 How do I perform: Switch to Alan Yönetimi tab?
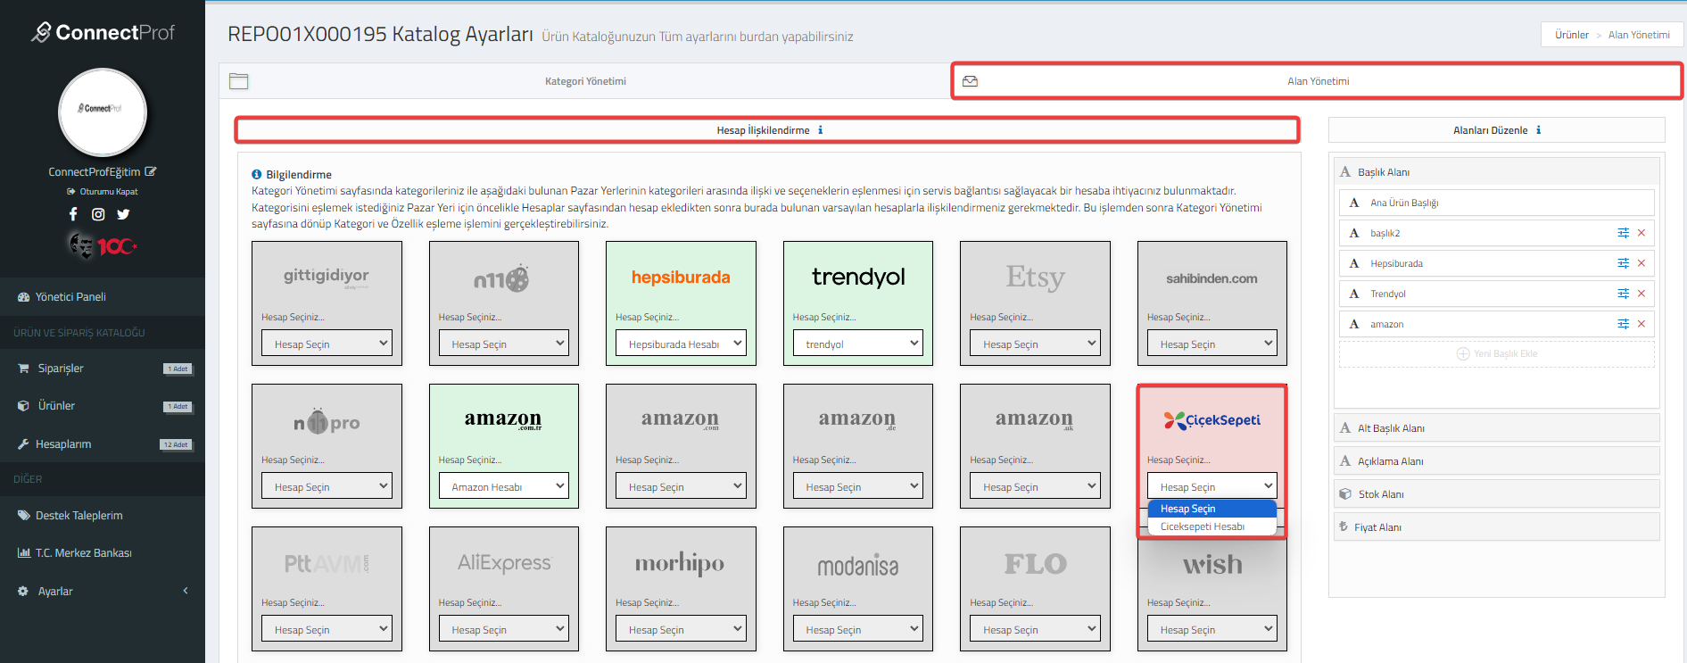coord(1317,81)
